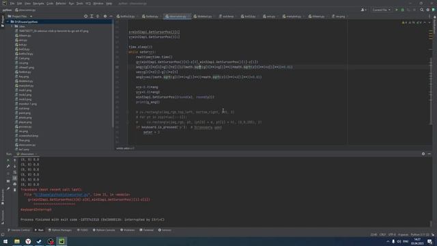Screen dimensions: 437x246
Task: Open File Explorer from taskbar
Action: point(17,241)
